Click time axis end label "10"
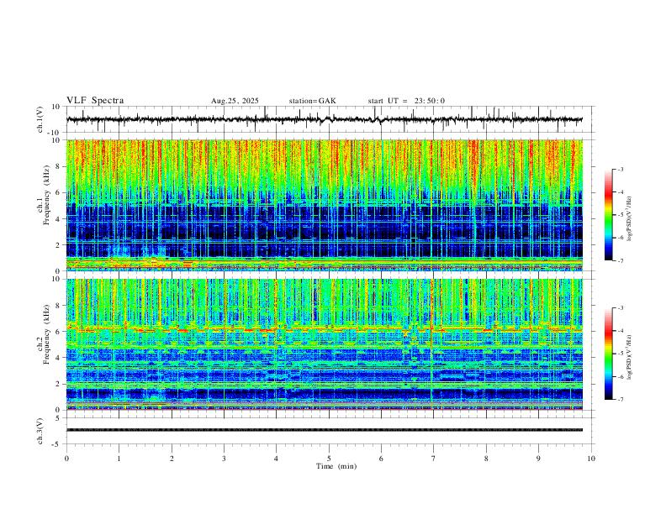Image resolution: width=666 pixels, height=514 pixels. point(591,459)
